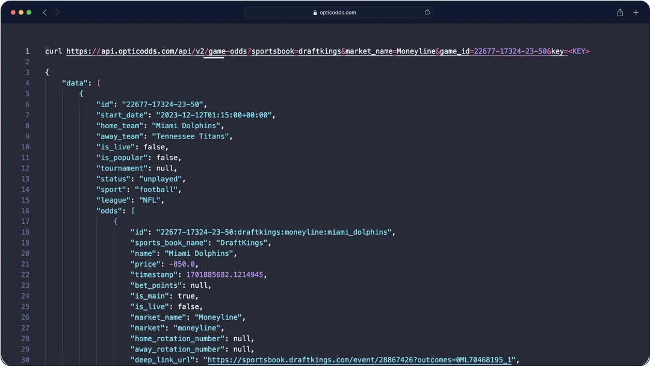Select the opticodds.com address field

tap(339, 13)
